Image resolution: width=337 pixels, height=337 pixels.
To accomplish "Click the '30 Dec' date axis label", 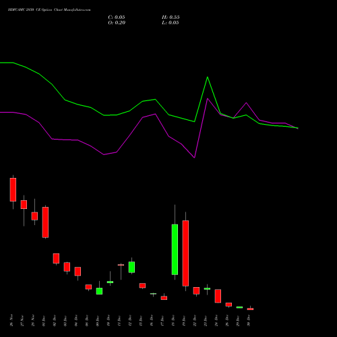I will pos(249,321).
